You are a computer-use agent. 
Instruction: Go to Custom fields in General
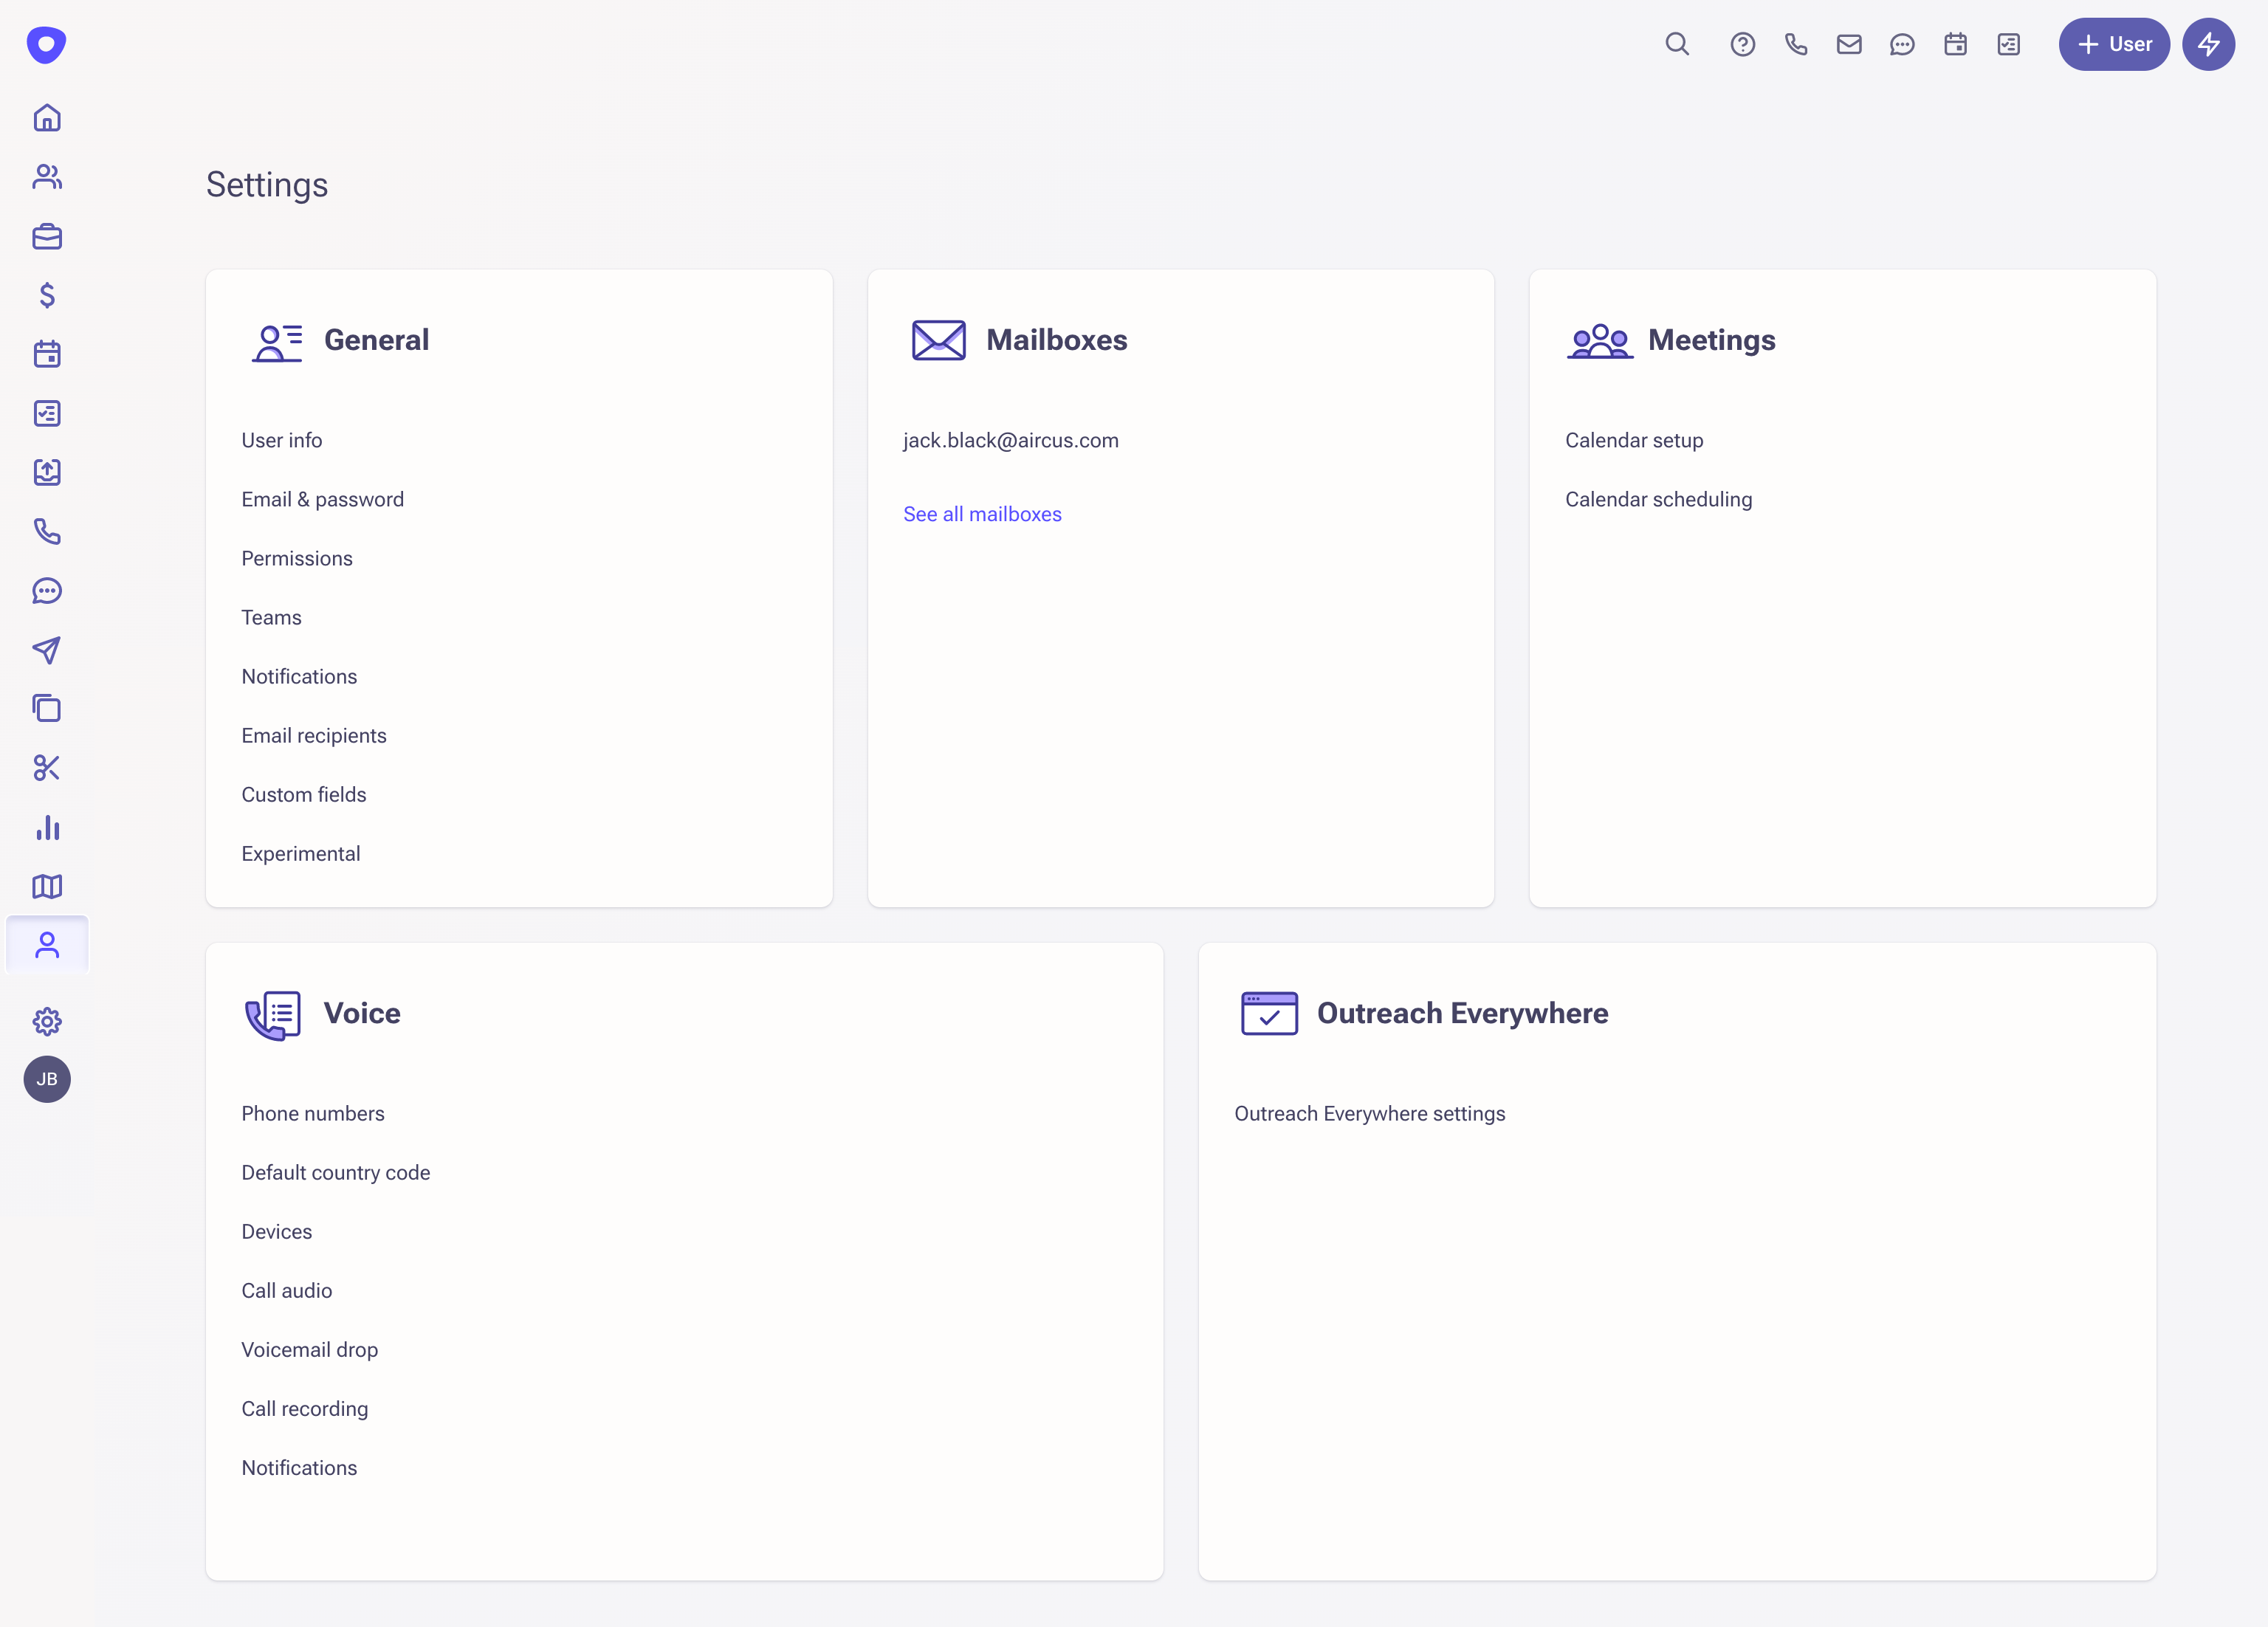click(303, 794)
